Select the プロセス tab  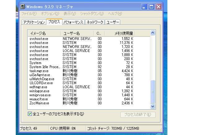tap(54, 22)
